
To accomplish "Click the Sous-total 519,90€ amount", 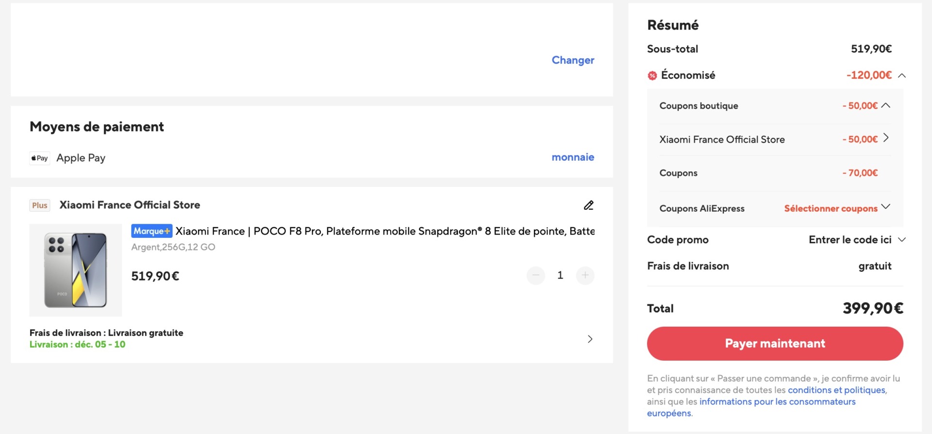I will coord(871,49).
